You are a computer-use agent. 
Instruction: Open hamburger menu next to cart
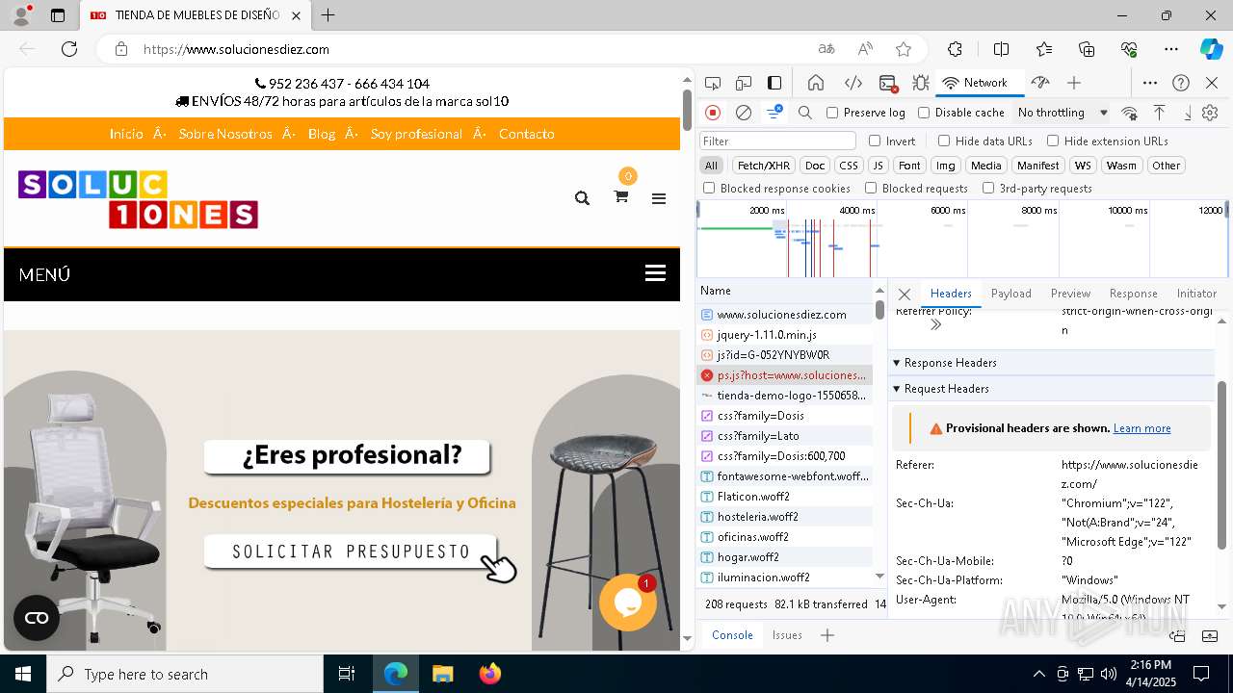(x=659, y=198)
